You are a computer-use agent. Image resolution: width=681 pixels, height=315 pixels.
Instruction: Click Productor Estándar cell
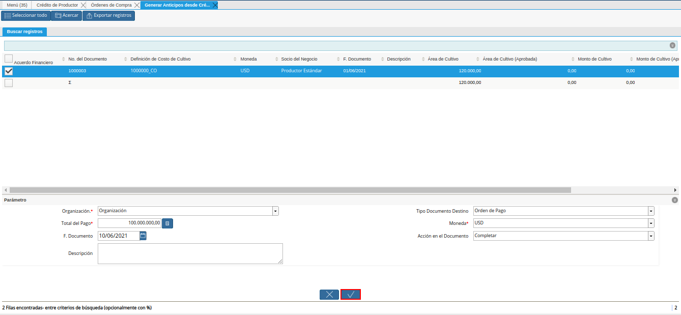click(x=301, y=71)
